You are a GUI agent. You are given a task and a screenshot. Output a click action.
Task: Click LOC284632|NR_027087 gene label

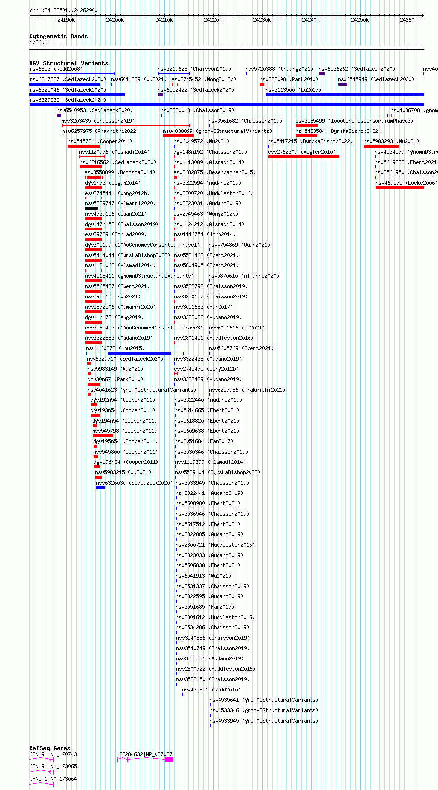tap(144, 755)
